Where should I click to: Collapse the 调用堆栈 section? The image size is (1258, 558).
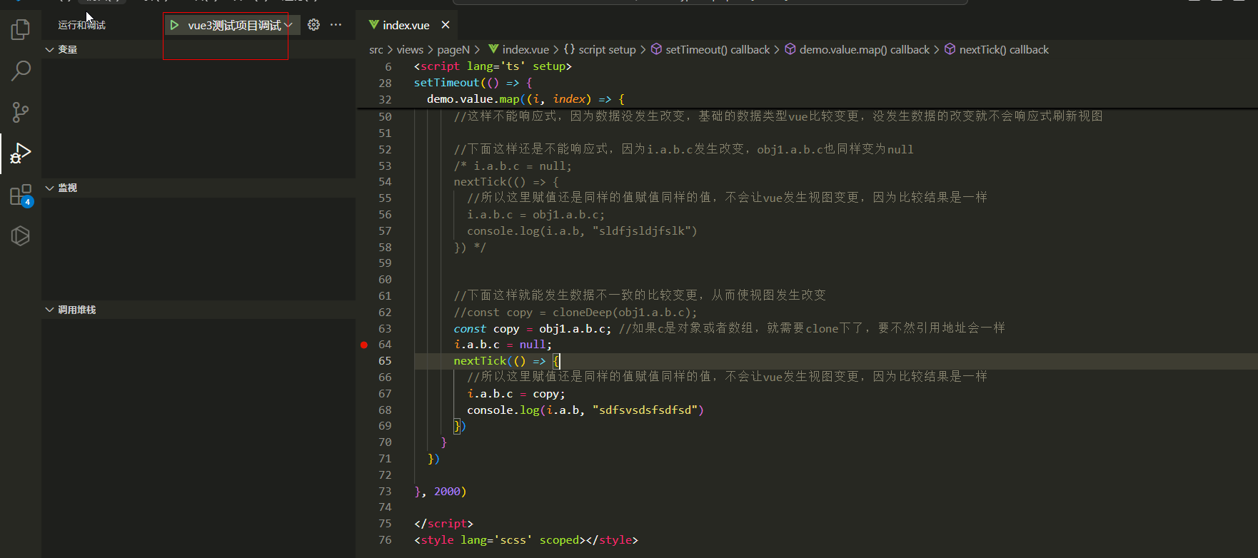pyautogui.click(x=198, y=310)
